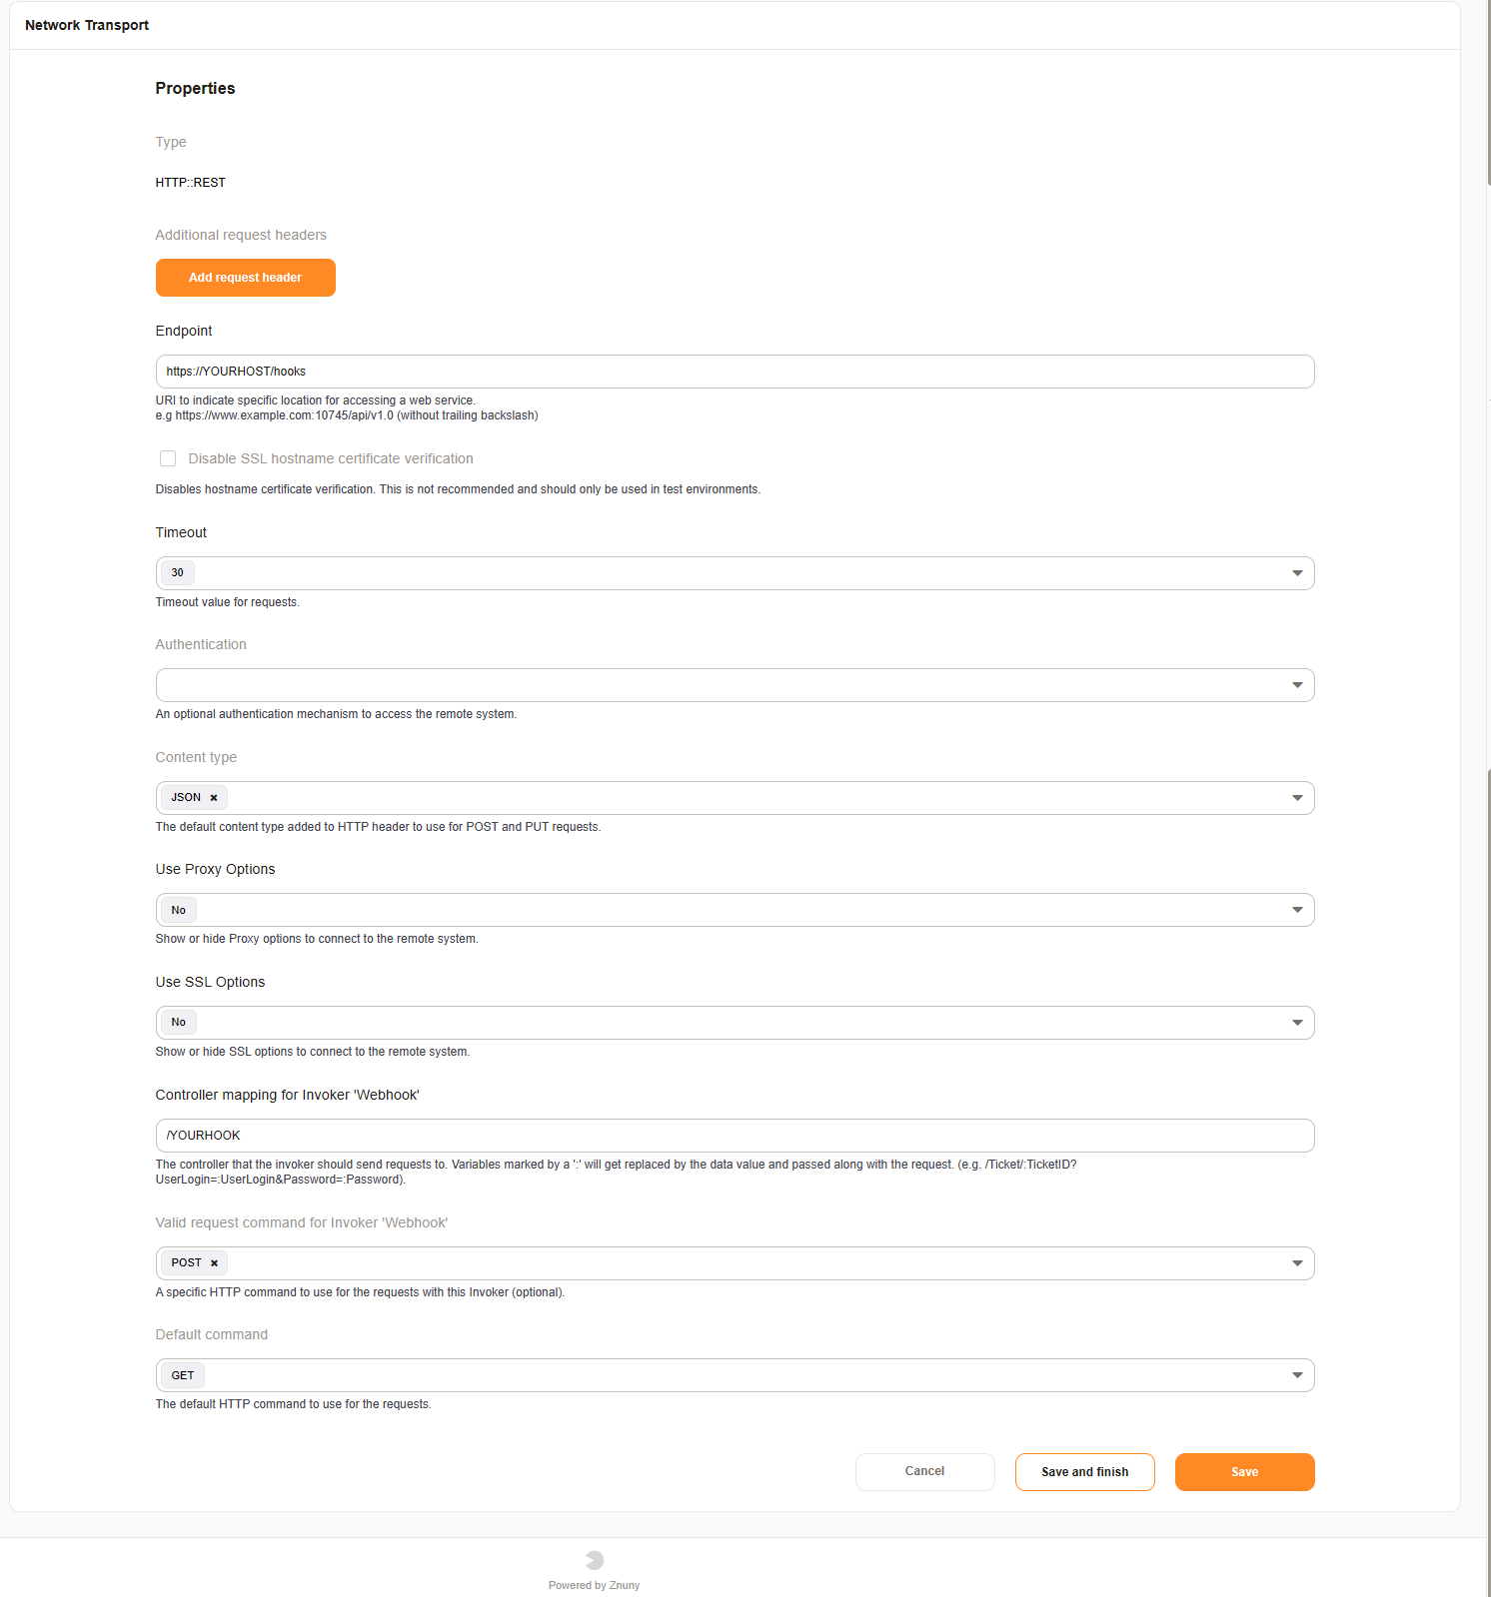Click the Network Transport panel header
The width and height of the screenshot is (1491, 1597).
pos(87,25)
